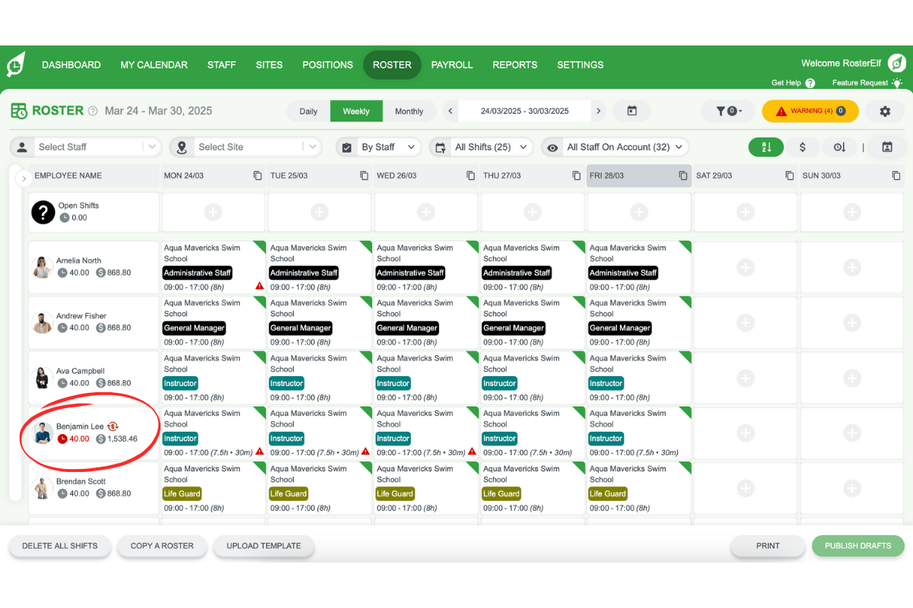Switch to the Daily view

click(308, 111)
